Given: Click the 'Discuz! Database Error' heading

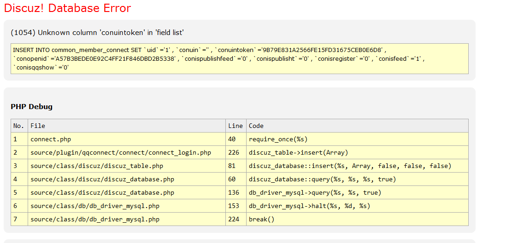Looking at the screenshot, I should [67, 8].
